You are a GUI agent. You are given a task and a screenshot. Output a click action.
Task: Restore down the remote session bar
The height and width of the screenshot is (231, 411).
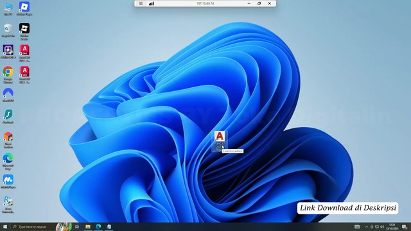(x=259, y=3)
